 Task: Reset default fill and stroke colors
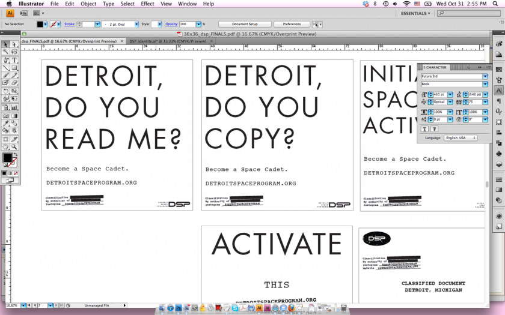point(5,165)
